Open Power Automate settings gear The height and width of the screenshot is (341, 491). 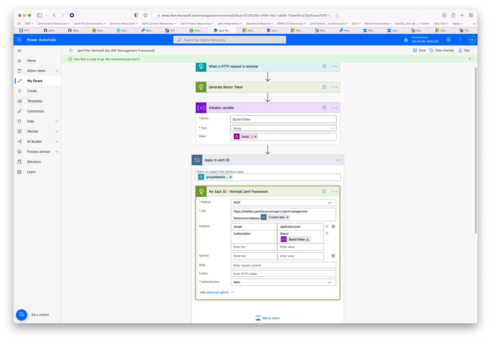448,40
